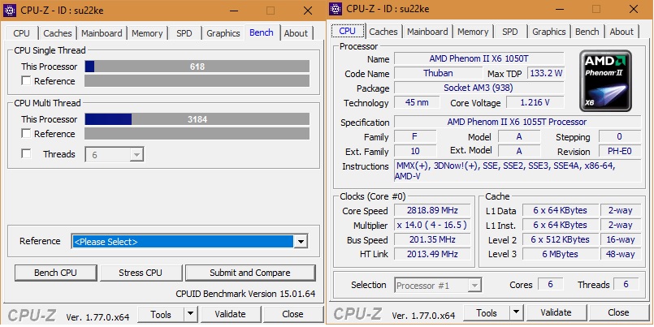Enable Reference checkbox under CPU Single Thread
654x327 pixels.
click(x=26, y=81)
